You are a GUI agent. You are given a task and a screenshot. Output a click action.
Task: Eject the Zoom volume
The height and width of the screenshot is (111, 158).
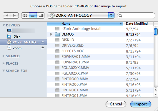43,48
